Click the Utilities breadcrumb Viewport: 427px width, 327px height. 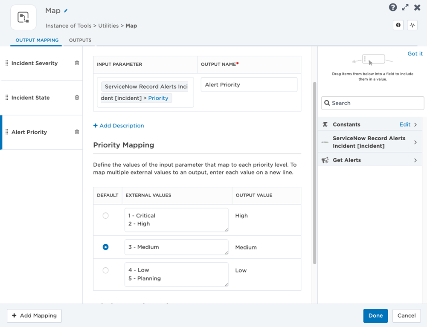[108, 26]
